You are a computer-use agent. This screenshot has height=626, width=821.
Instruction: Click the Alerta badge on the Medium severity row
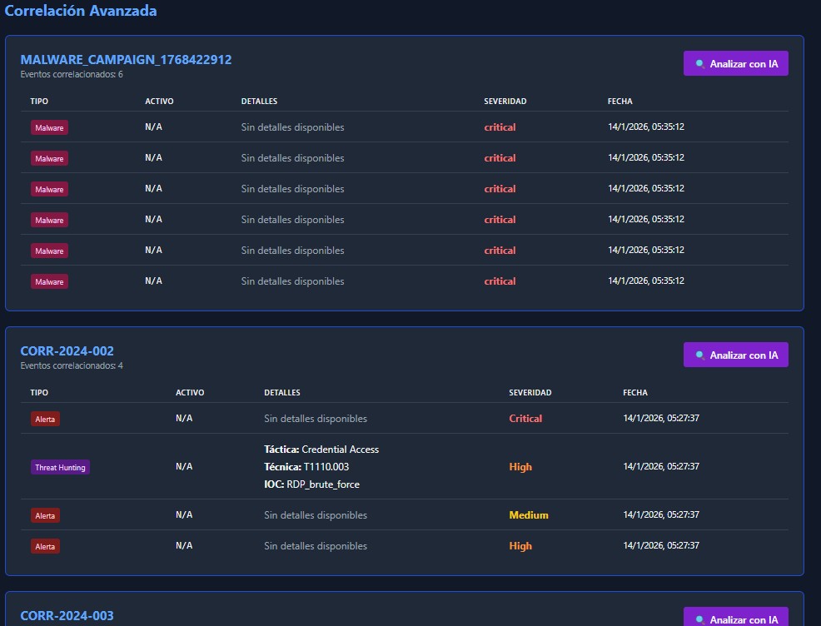[x=45, y=515]
